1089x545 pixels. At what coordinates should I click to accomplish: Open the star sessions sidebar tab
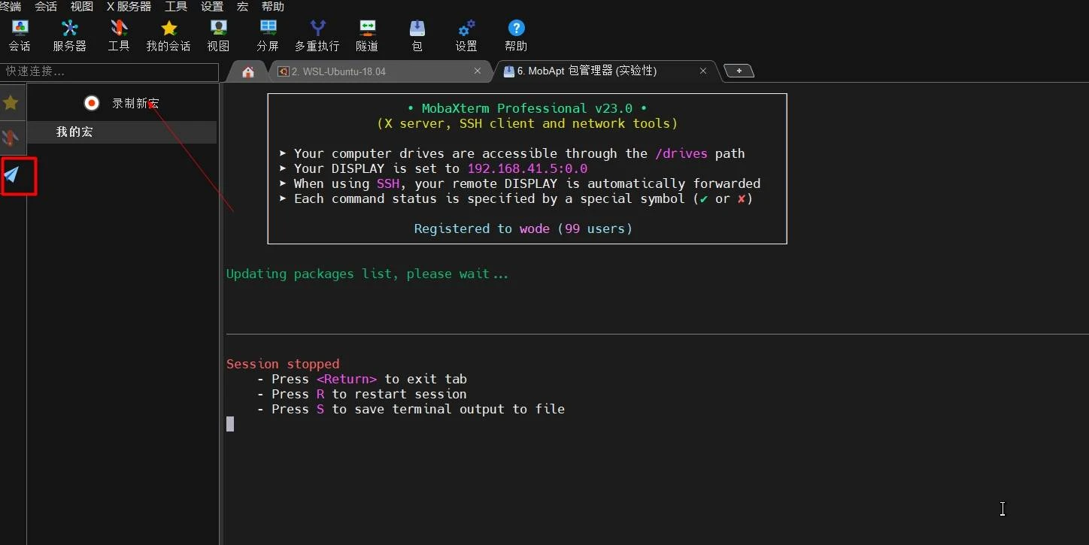tap(11, 103)
